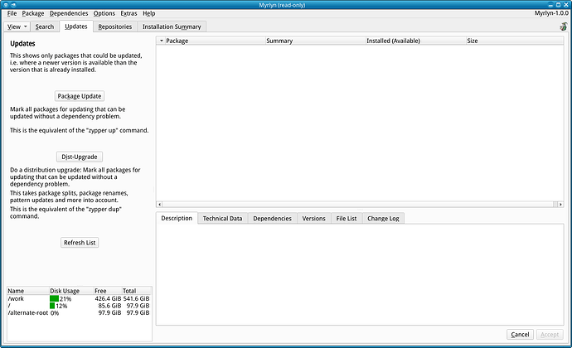The height and width of the screenshot is (348, 572).
Task: Click the Total column header
Action: 137,291
